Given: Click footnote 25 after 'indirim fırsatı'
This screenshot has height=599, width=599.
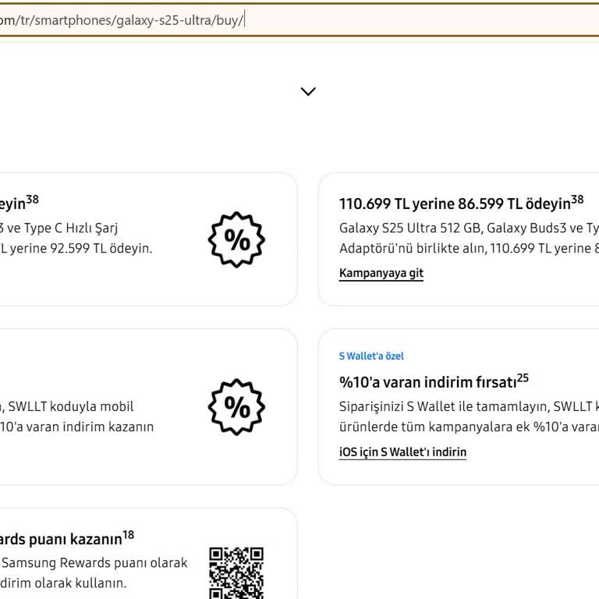Looking at the screenshot, I should pyautogui.click(x=523, y=378).
